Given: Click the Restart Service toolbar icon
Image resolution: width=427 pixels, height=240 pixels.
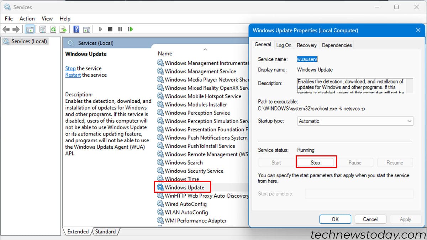Looking at the screenshot, I should tap(130, 29).
